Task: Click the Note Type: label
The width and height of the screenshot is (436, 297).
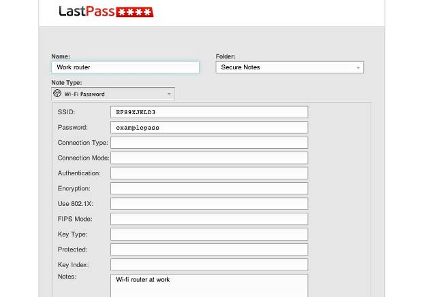Action: tap(67, 83)
